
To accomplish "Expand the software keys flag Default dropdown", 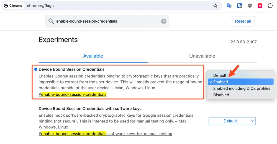I will pos(232,121).
